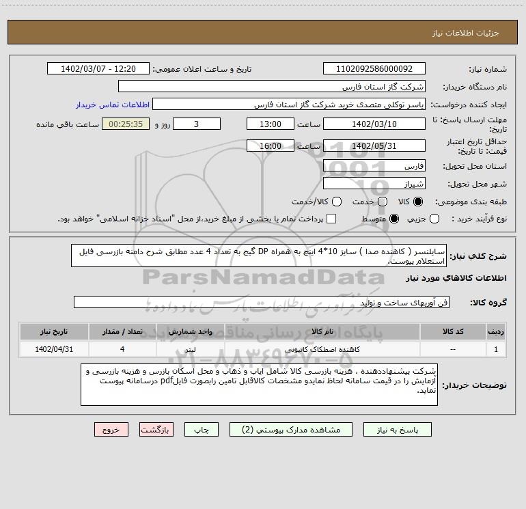Click the اطلاعات کالاهای مورد نیاز heading
526x509 pixels.
pyautogui.click(x=456, y=278)
